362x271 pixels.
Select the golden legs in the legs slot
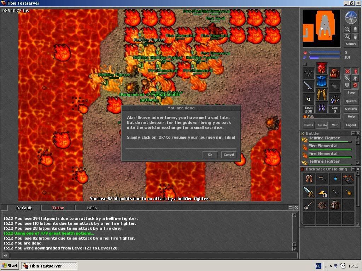tap(322, 95)
